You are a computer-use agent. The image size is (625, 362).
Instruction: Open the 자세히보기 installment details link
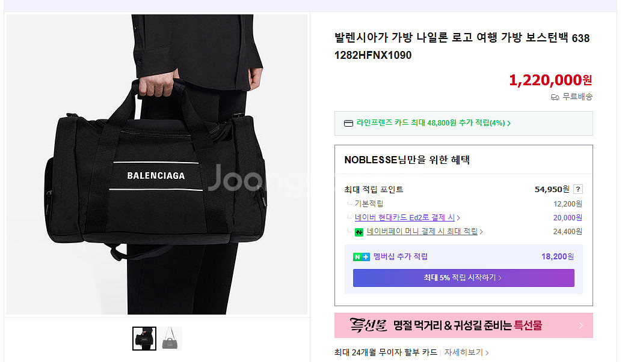[x=466, y=352]
